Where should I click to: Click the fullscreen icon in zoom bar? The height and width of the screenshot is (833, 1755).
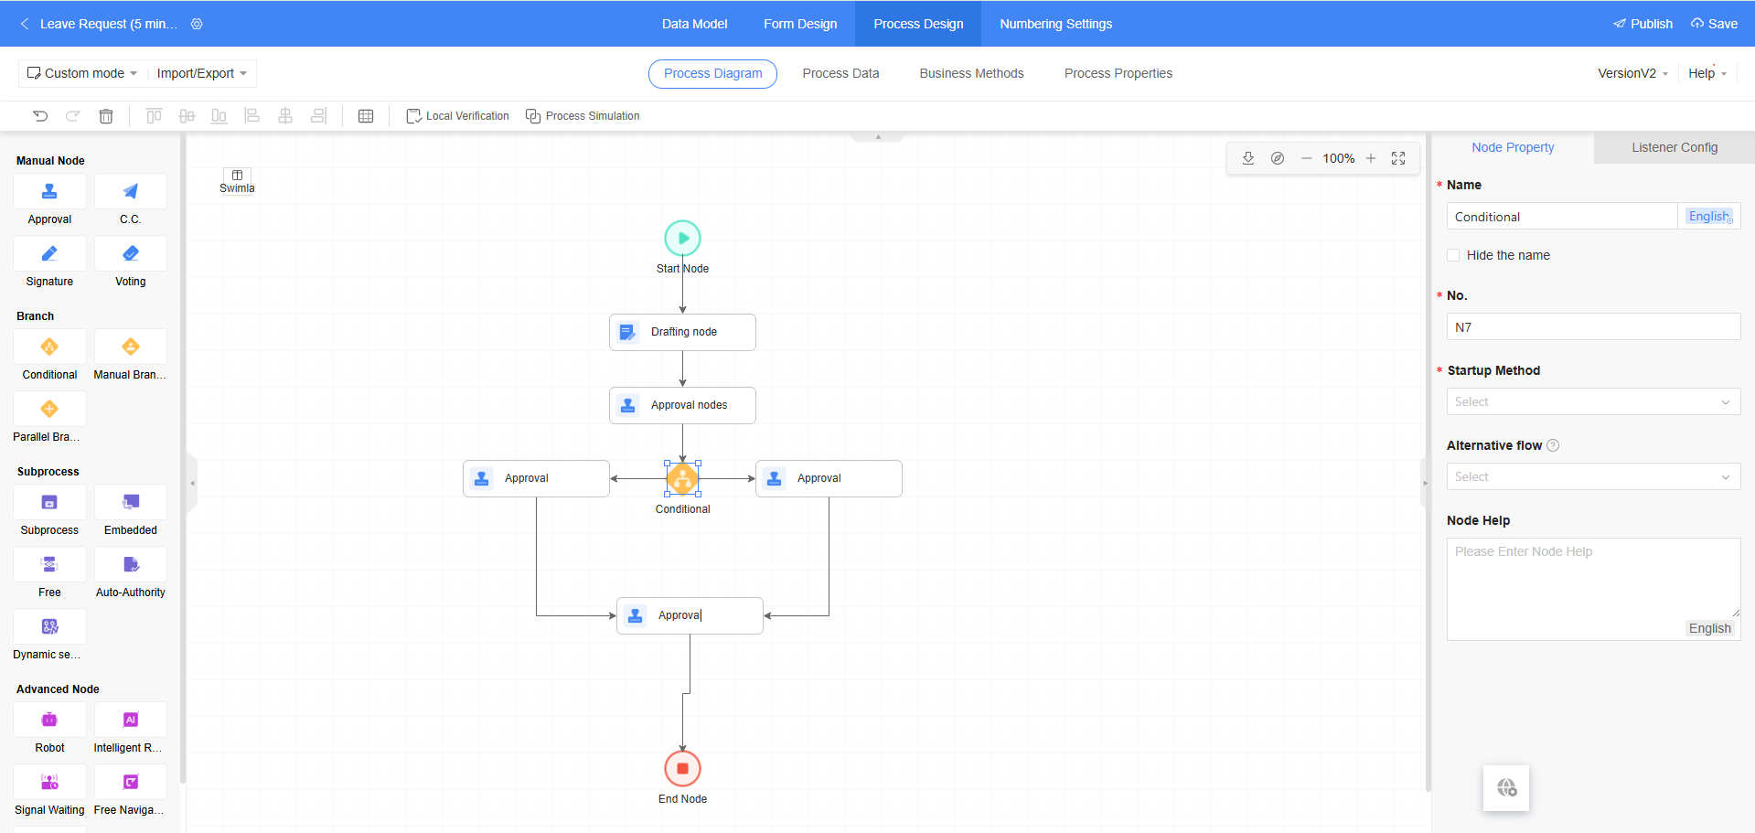click(x=1398, y=158)
